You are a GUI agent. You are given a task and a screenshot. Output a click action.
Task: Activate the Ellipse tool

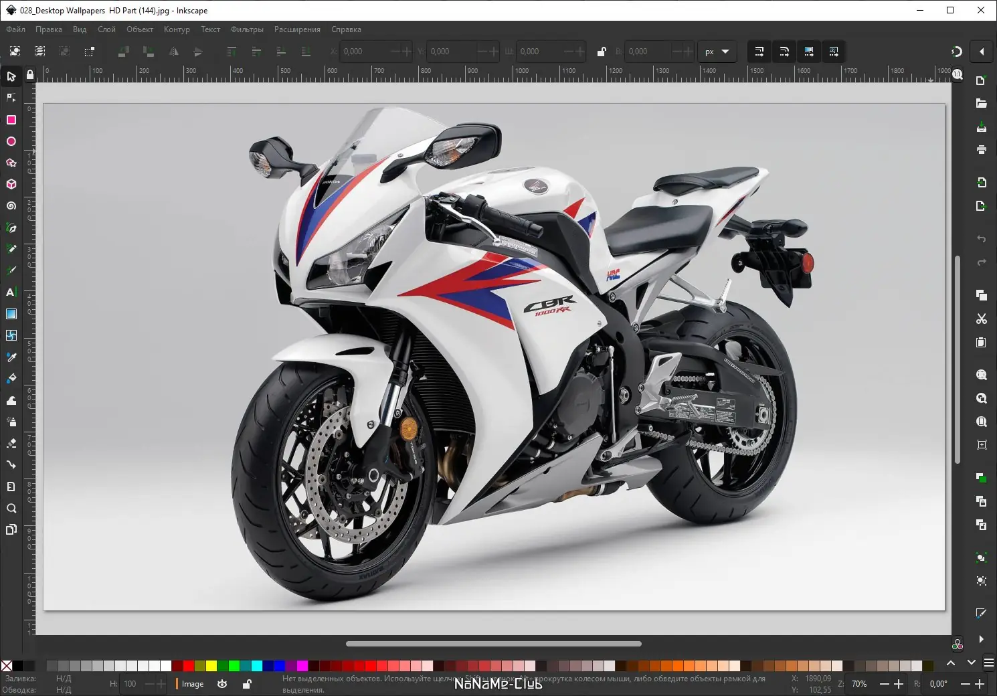click(11, 141)
